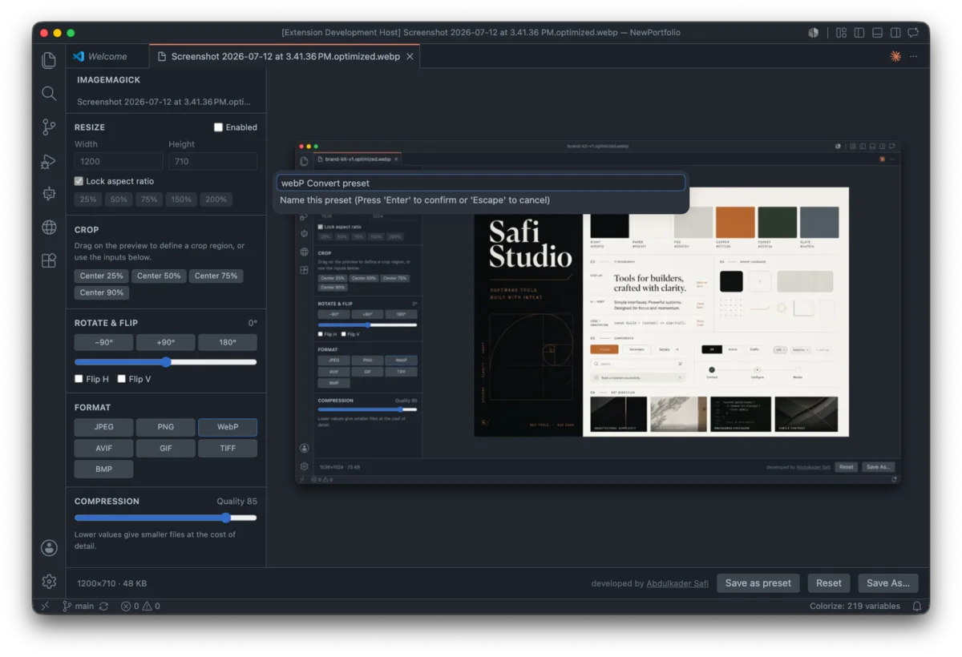
Task: Select JPEG as the output format
Action: pyautogui.click(x=103, y=427)
